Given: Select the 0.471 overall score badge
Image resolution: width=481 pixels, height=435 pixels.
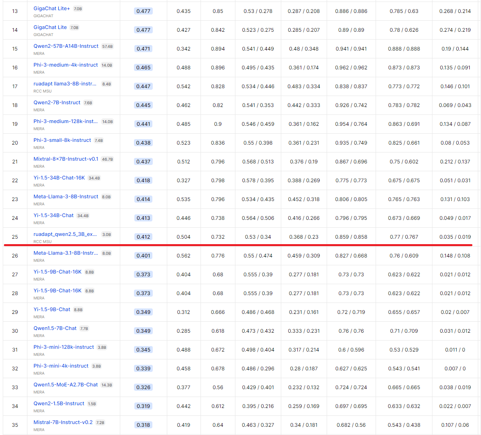Looking at the screenshot, I should [143, 49].
